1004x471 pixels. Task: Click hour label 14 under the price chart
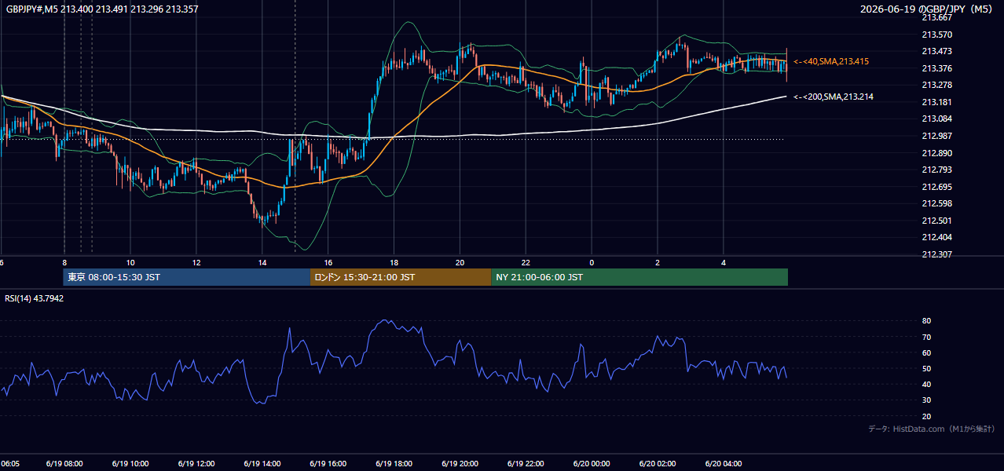point(262,262)
